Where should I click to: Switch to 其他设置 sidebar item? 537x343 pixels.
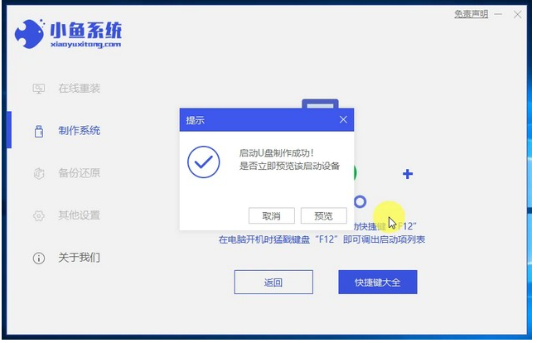(79, 215)
